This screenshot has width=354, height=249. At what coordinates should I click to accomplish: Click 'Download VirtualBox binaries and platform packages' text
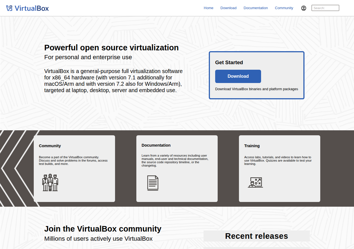point(257,89)
